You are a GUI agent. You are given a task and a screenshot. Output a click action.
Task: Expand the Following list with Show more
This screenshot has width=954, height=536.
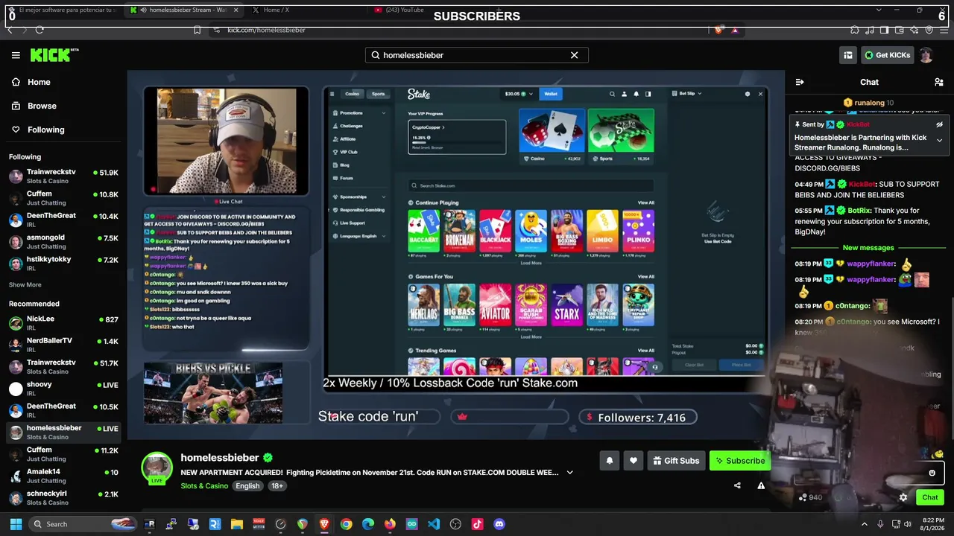(x=25, y=284)
